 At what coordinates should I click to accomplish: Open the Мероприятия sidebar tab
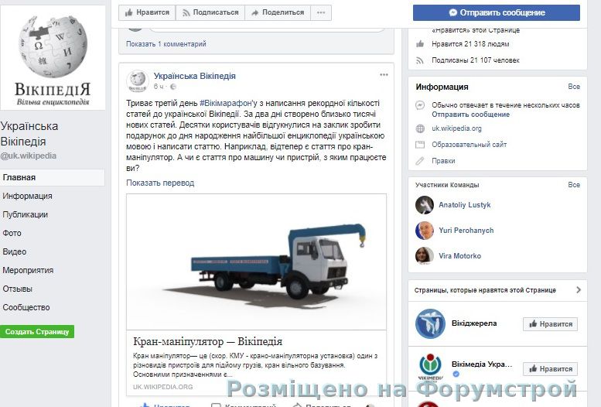click(x=28, y=270)
